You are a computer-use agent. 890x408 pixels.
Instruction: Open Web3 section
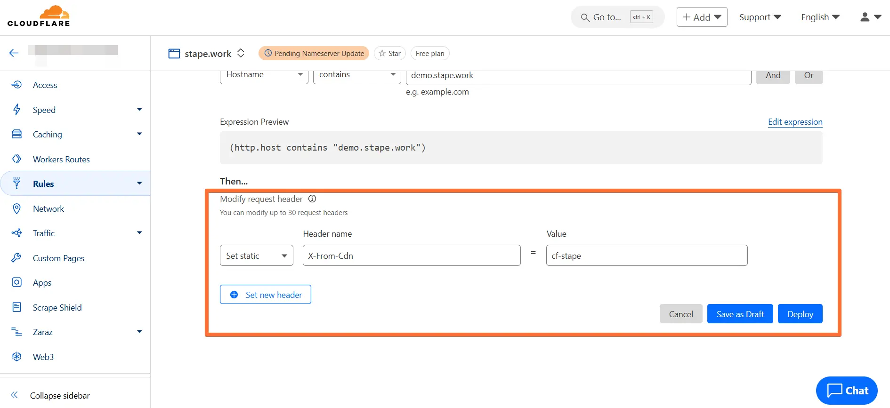click(x=43, y=357)
